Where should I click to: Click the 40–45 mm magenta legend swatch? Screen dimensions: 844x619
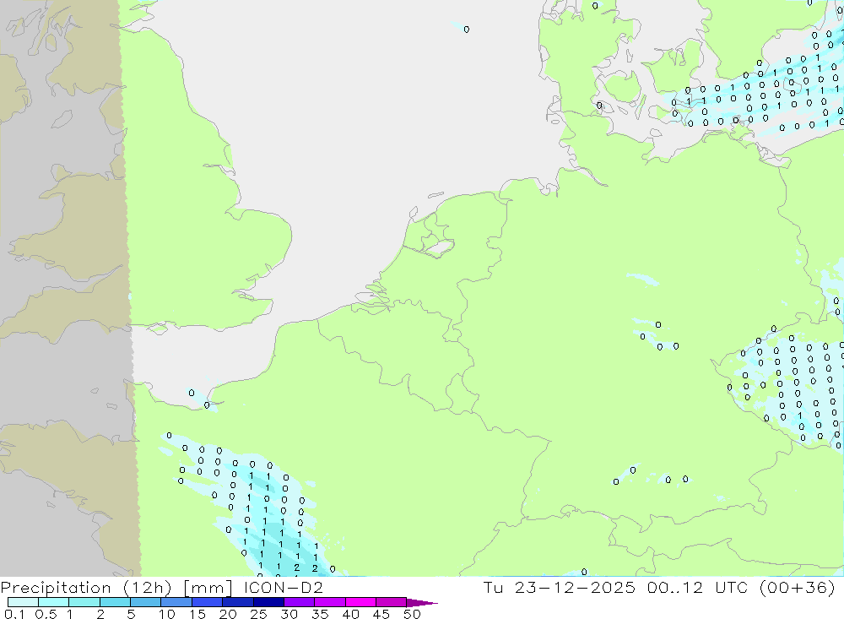(360, 602)
